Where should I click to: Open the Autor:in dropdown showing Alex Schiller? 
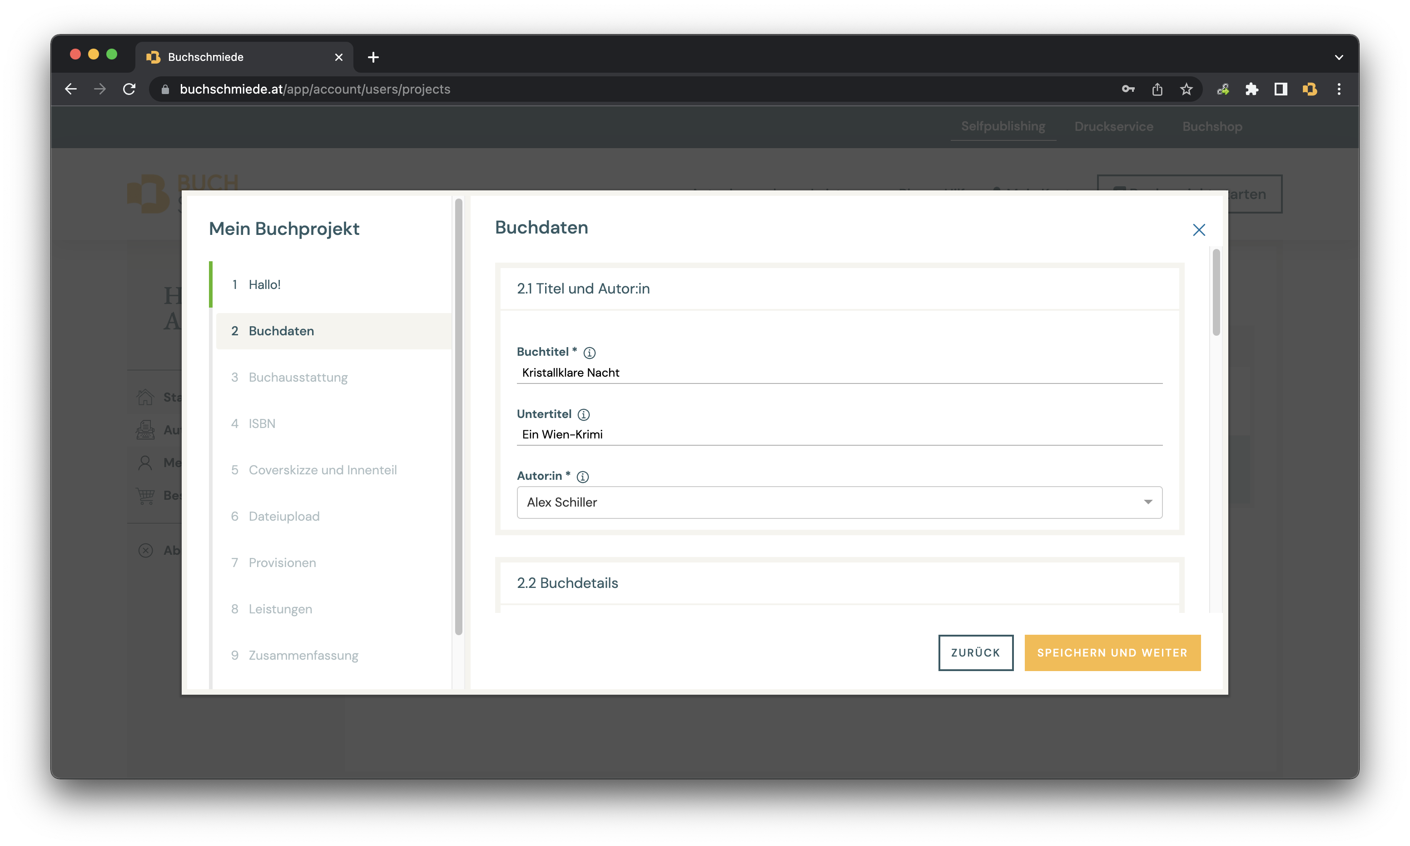tap(839, 502)
